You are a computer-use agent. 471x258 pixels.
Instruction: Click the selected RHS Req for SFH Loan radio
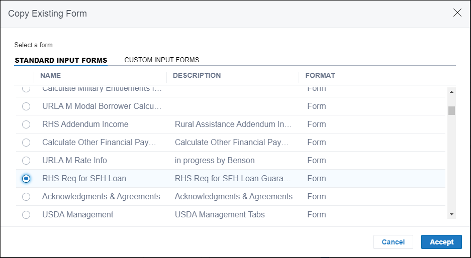[26, 179]
